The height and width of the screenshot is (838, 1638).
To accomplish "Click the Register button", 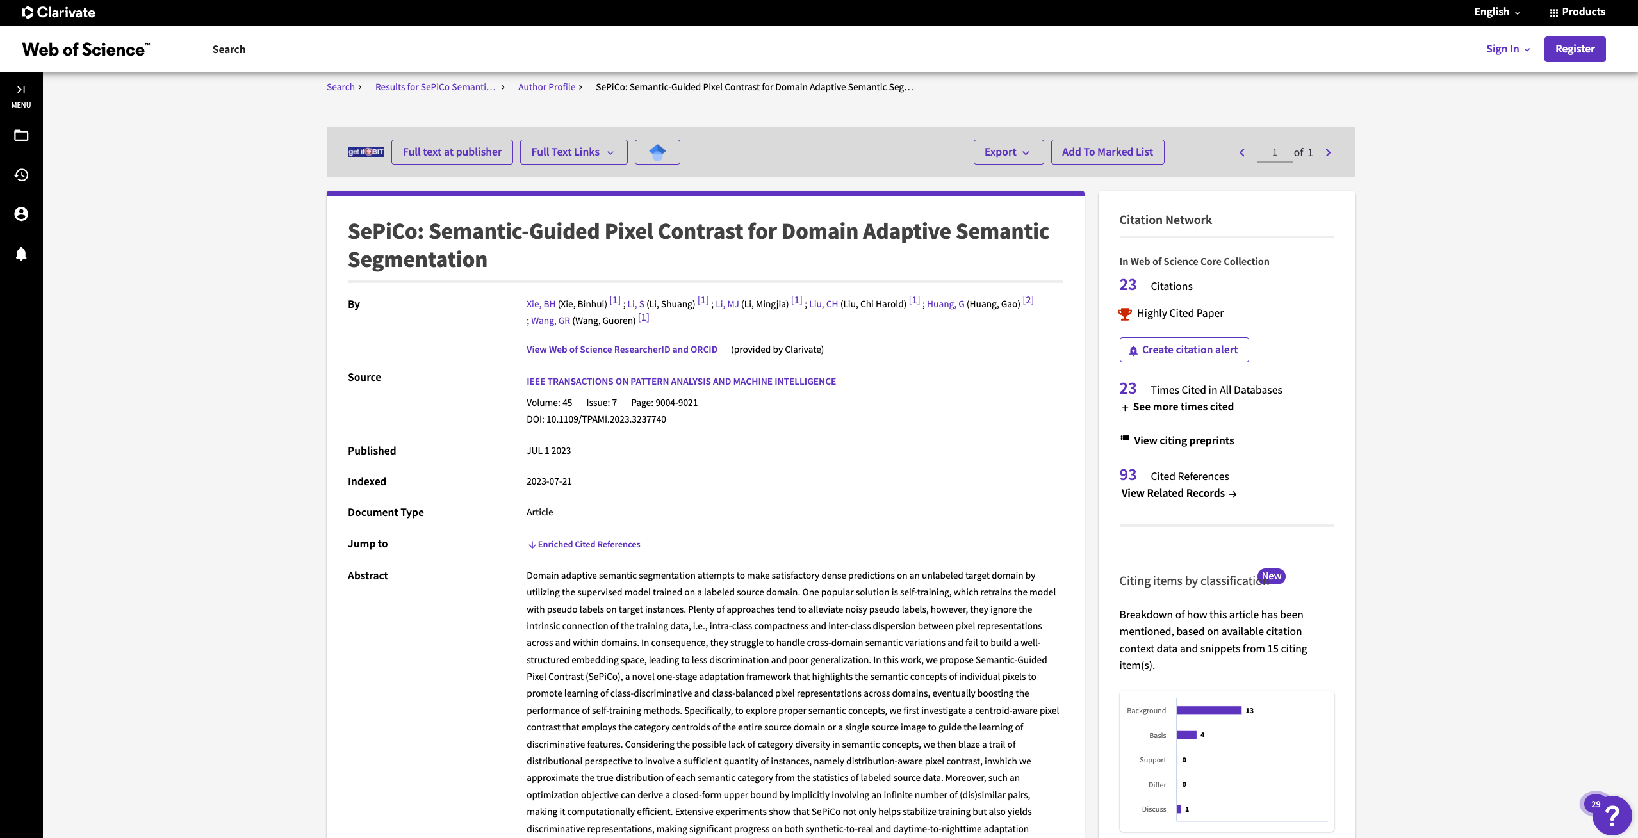I will pyautogui.click(x=1575, y=49).
